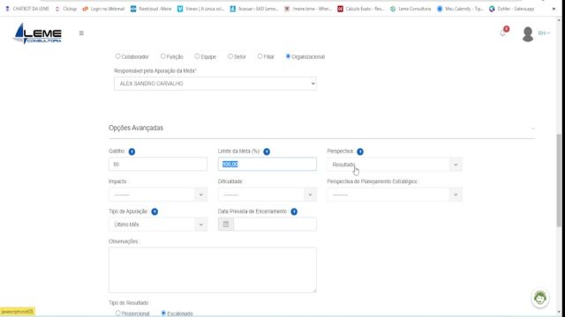565x317 pixels.
Task: Open Responsável pela Apuração dropdown
Action: point(215,84)
